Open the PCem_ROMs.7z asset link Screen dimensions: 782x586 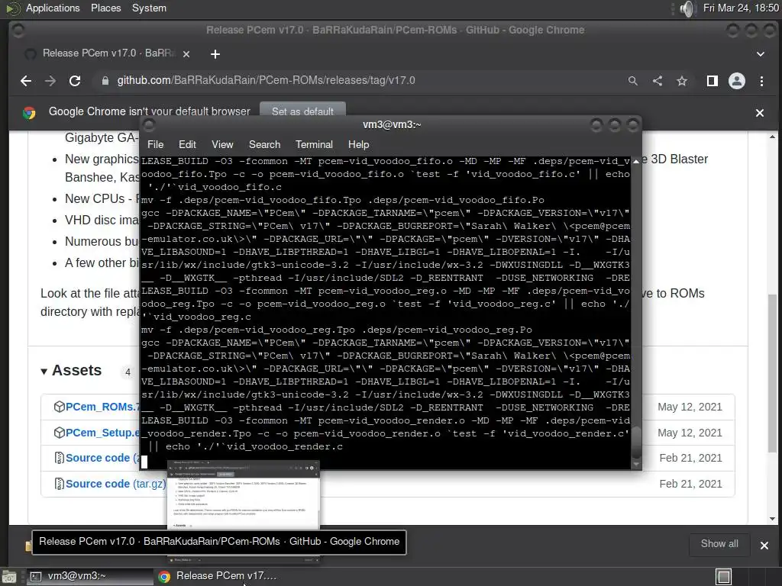click(102, 407)
